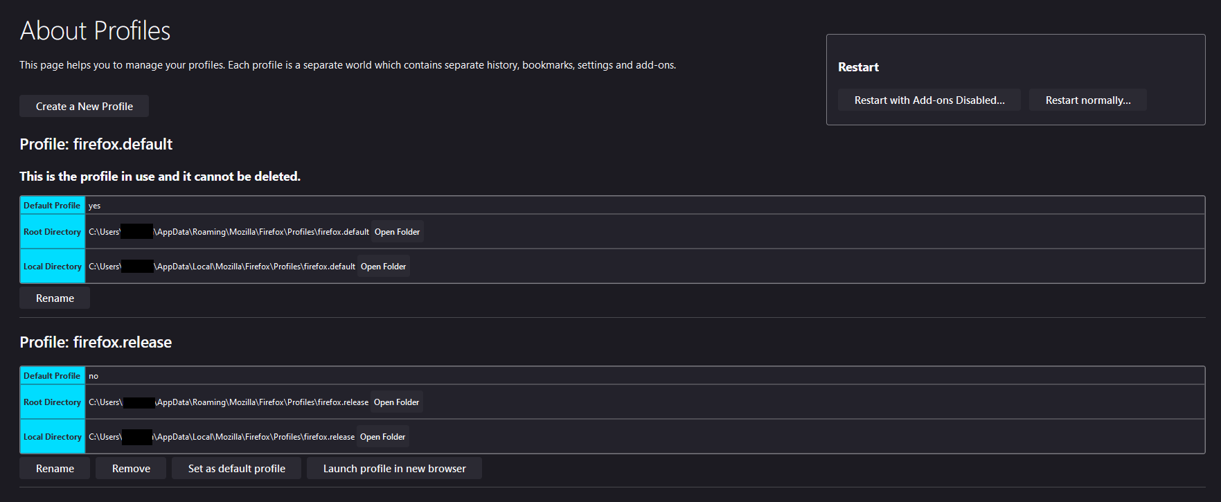Click the About Profiles page heading

95,31
